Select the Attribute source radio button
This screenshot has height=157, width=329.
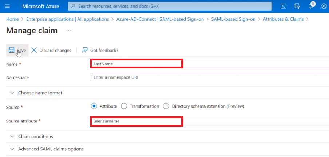(x=94, y=106)
